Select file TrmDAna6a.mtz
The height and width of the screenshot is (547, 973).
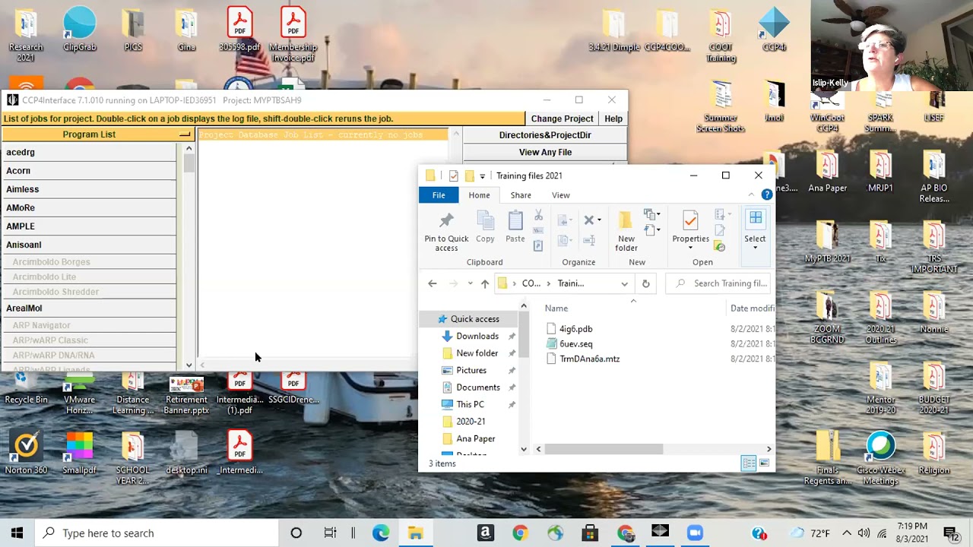589,359
